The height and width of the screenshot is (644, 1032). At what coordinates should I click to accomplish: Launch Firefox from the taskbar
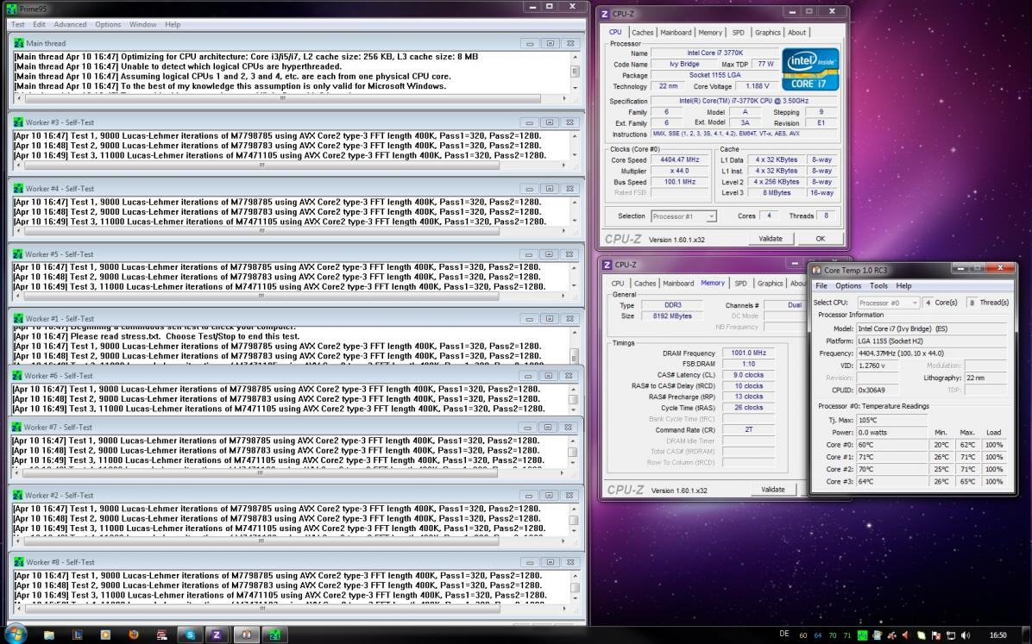tap(134, 635)
